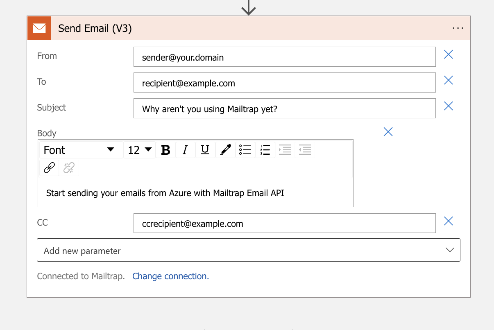The height and width of the screenshot is (330, 494).
Task: Remove the CC parameter with its X
Action: click(x=449, y=221)
